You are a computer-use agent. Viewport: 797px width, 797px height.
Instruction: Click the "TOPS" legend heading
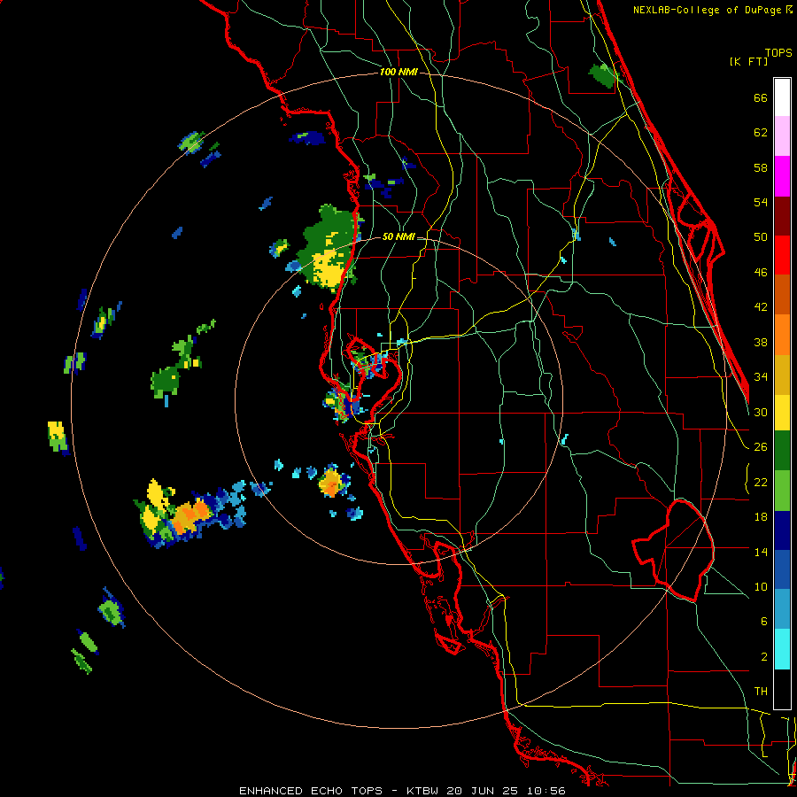point(778,53)
